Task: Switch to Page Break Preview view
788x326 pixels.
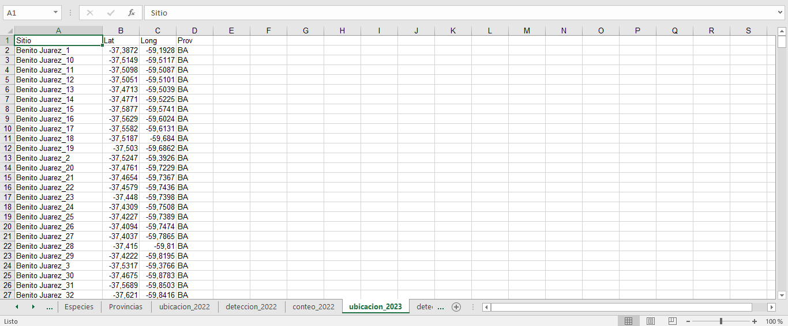Action: (672, 321)
